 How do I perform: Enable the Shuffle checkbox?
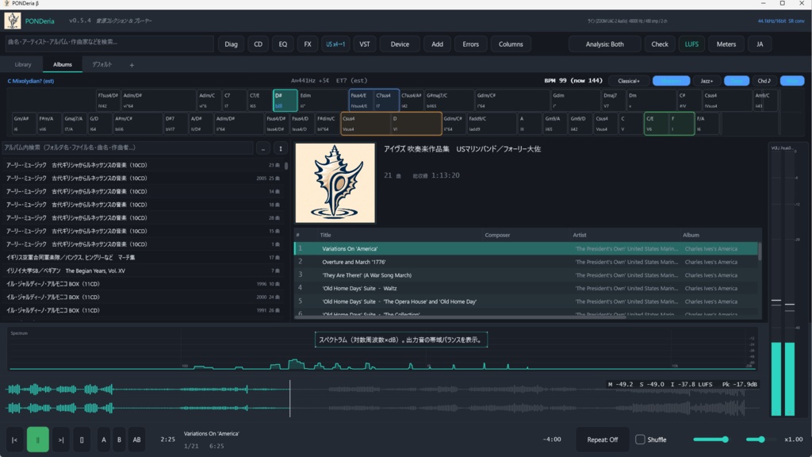click(640, 440)
